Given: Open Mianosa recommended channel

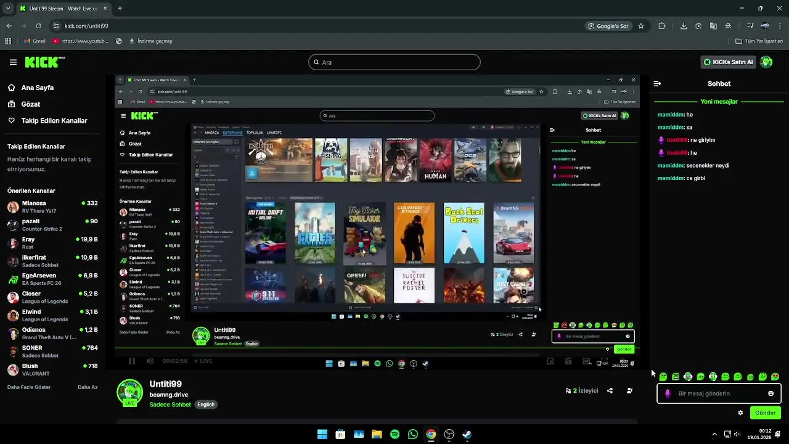Looking at the screenshot, I should pyautogui.click(x=52, y=207).
